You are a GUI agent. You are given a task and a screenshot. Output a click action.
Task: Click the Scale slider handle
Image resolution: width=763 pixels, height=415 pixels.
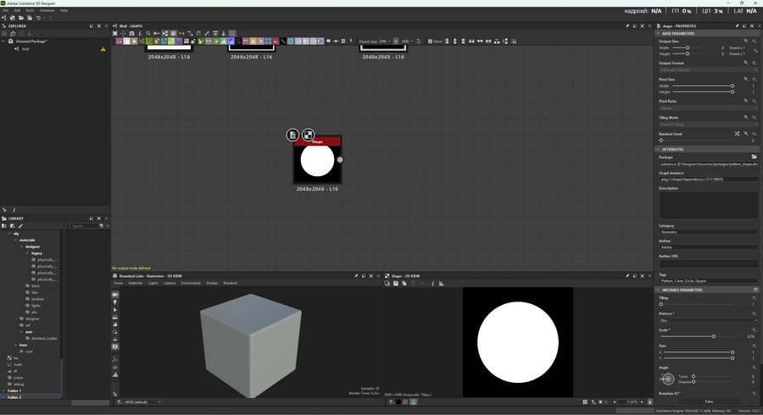714,336
